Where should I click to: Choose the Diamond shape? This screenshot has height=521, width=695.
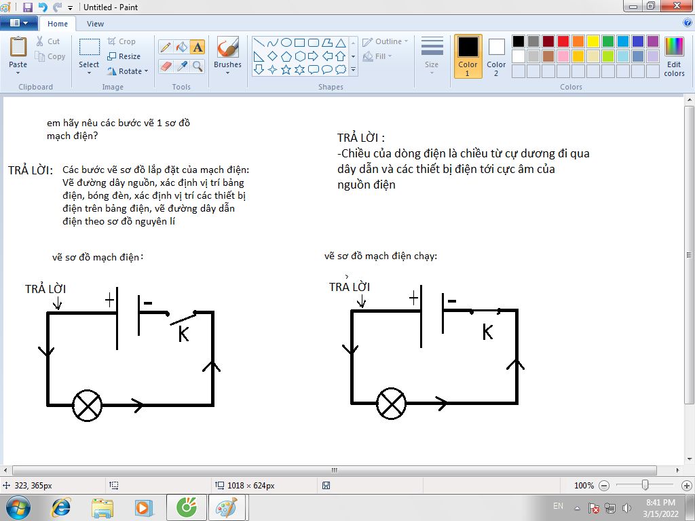click(x=273, y=56)
